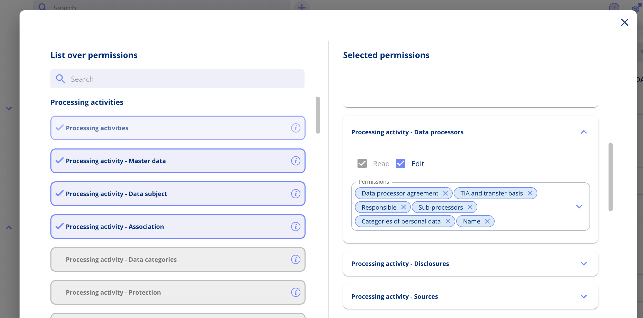The width and height of the screenshot is (643, 318).
Task: Remove the Data processor agreement chip
Action: tap(445, 193)
